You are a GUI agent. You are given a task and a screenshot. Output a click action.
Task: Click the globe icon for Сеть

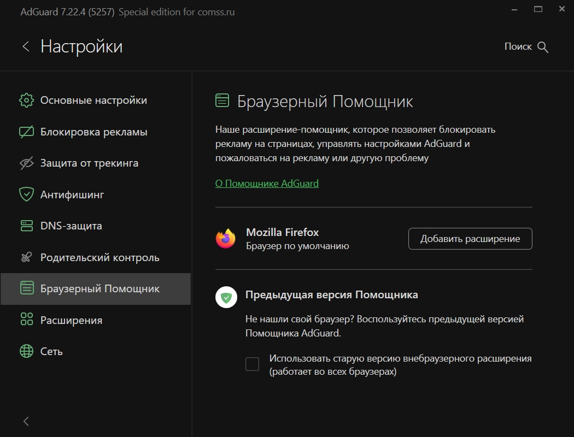26,351
